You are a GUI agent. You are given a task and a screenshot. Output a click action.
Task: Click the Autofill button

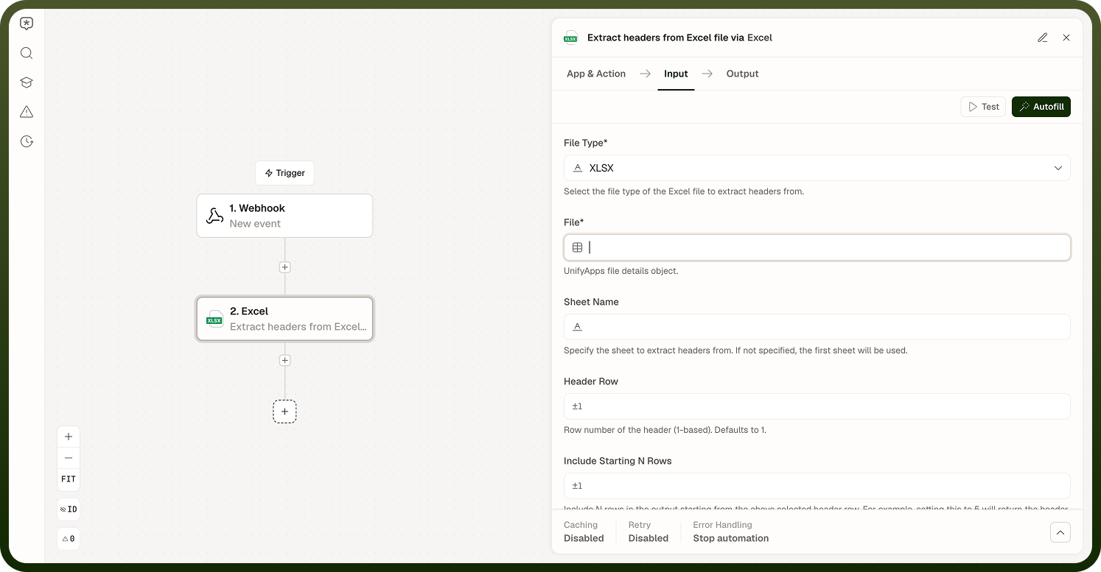(1041, 107)
